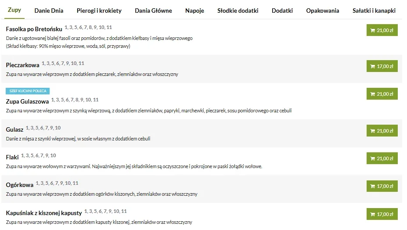Click the Pieczarkowa dish title
This screenshot has height=230, width=407.
point(22,65)
